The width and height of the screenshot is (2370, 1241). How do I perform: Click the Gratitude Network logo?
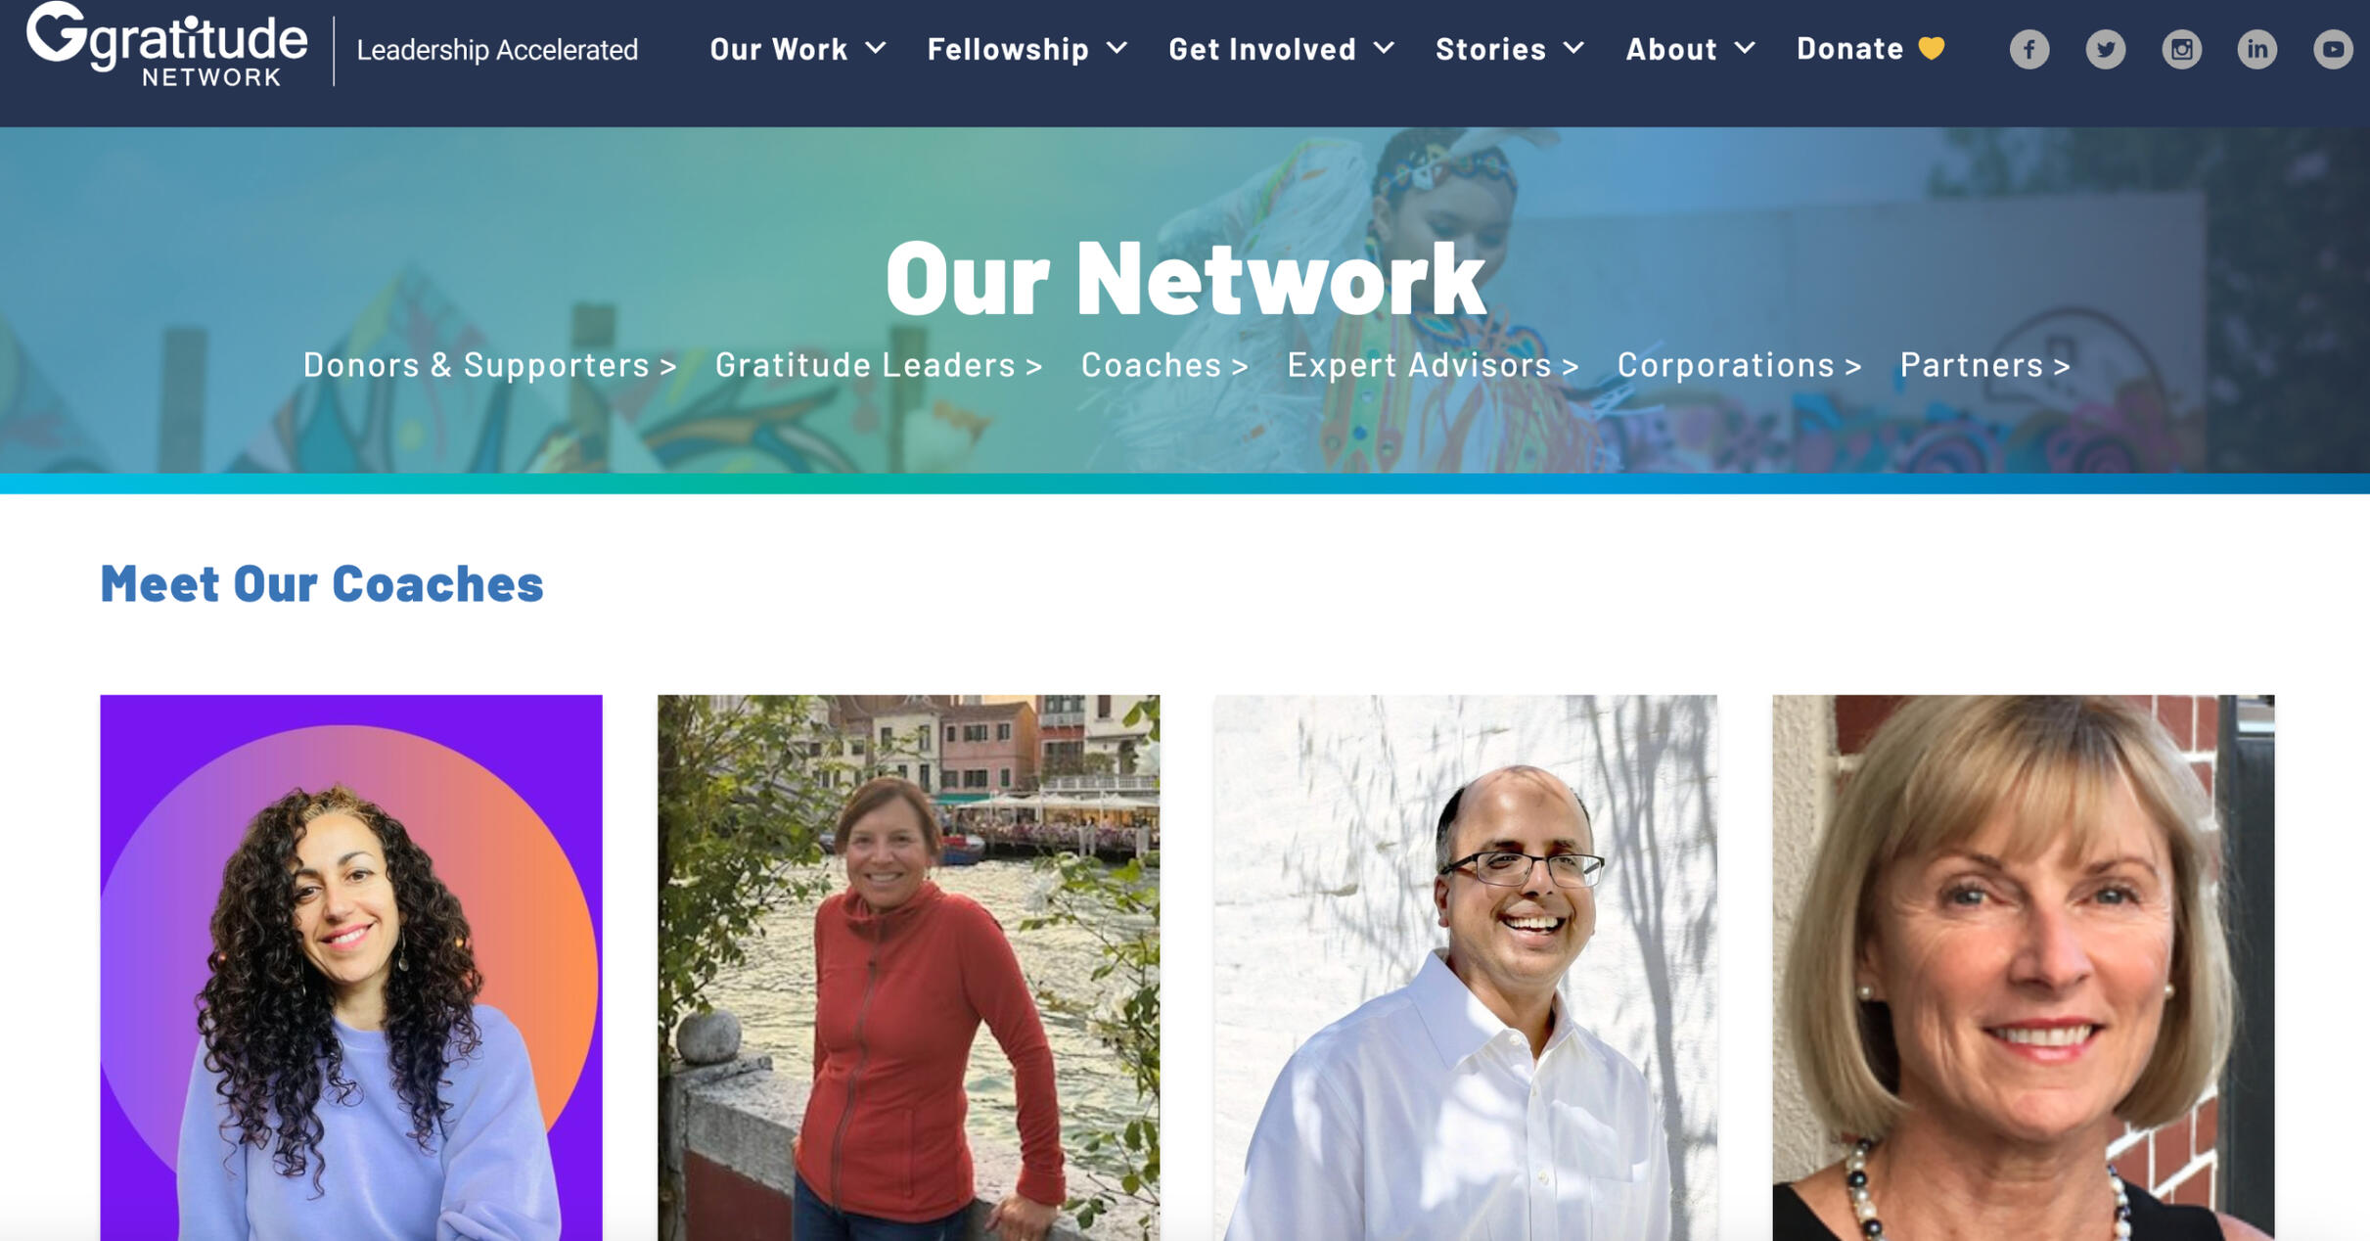coord(167,45)
